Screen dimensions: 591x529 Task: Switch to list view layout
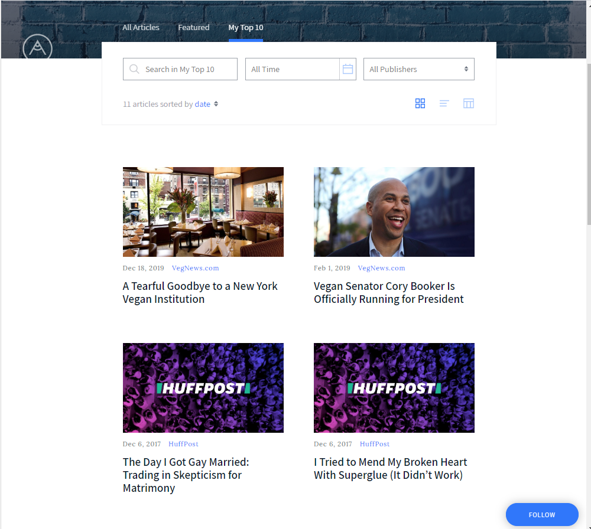click(x=444, y=103)
